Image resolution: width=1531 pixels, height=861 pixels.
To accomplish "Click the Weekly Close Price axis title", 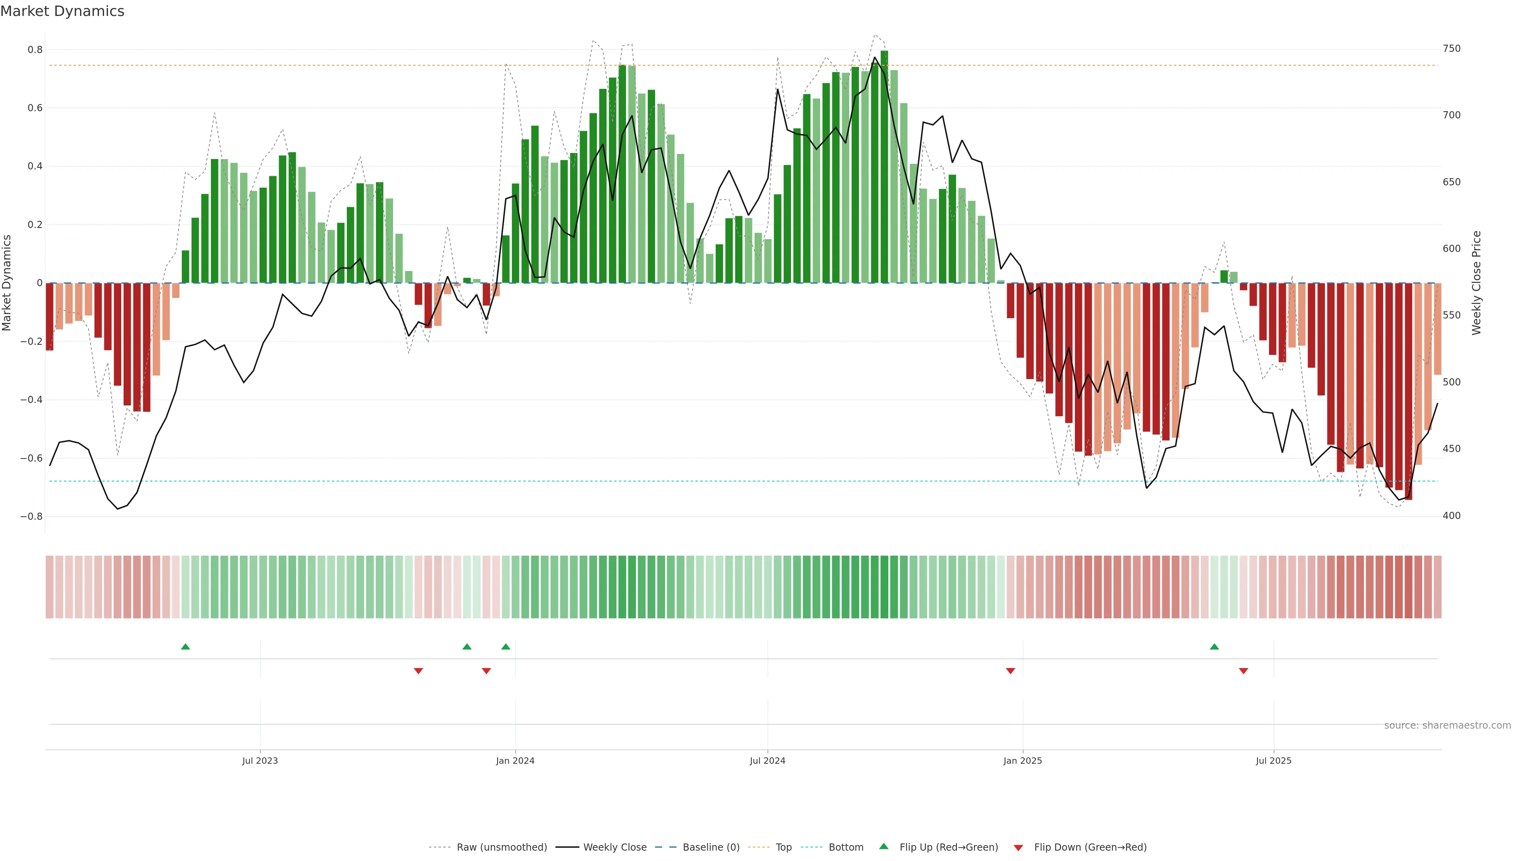I will [x=1476, y=283].
